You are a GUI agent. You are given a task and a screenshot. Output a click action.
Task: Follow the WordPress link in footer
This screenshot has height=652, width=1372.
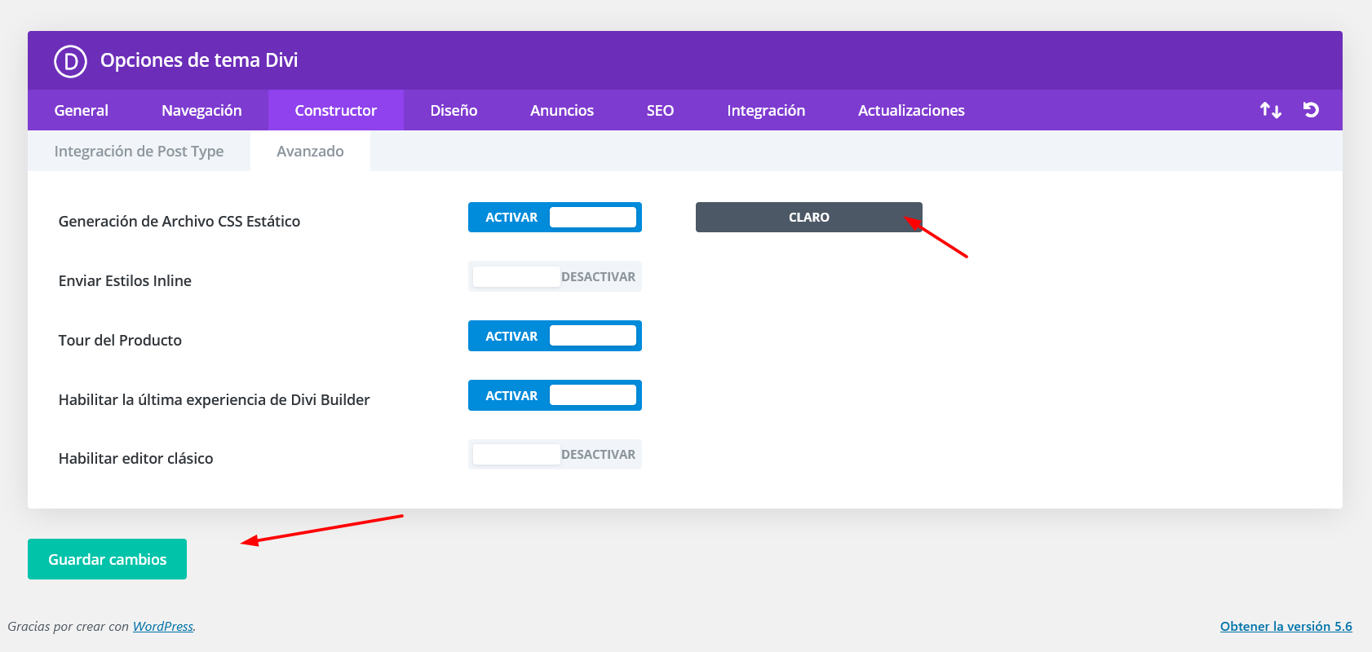[x=163, y=626]
